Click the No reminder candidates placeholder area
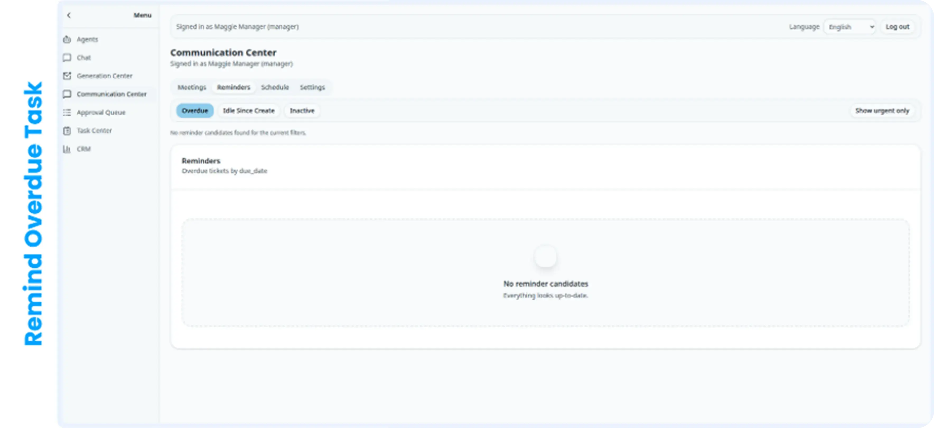This screenshot has width=934, height=428. coord(545,273)
